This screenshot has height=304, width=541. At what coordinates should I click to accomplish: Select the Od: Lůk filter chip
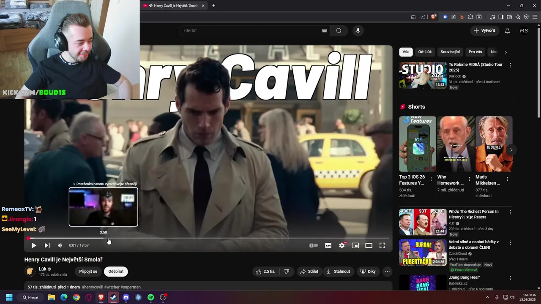tap(425, 52)
